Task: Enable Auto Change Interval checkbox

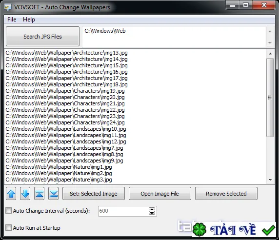Action: point(8,211)
